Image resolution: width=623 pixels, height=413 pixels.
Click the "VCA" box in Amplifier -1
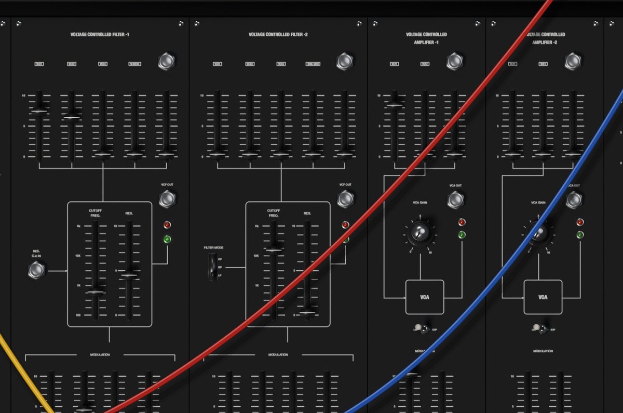[x=425, y=297]
